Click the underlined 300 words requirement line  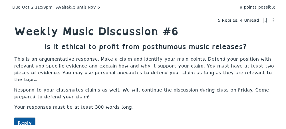click(73, 107)
